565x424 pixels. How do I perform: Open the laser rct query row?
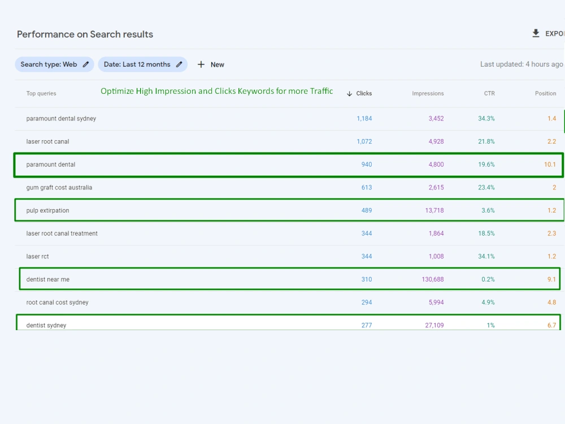[289, 256]
